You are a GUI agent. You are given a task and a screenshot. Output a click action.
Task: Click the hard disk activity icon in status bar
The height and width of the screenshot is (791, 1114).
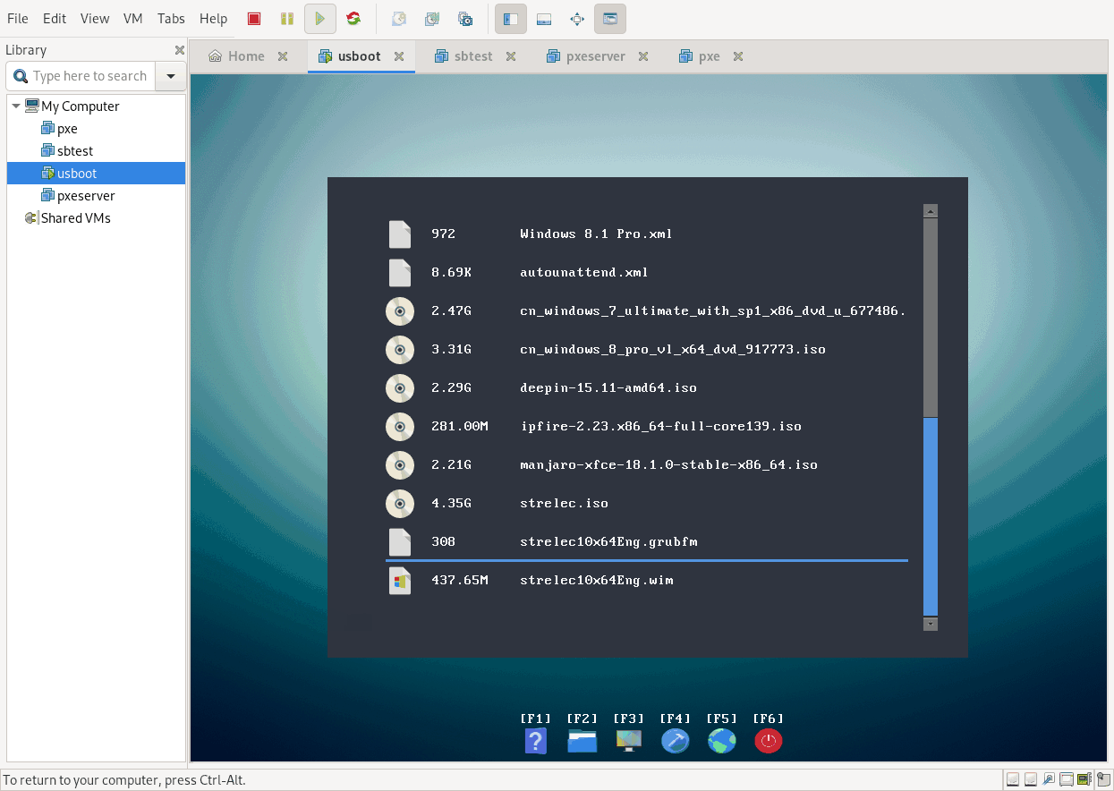pyautogui.click(x=1012, y=778)
